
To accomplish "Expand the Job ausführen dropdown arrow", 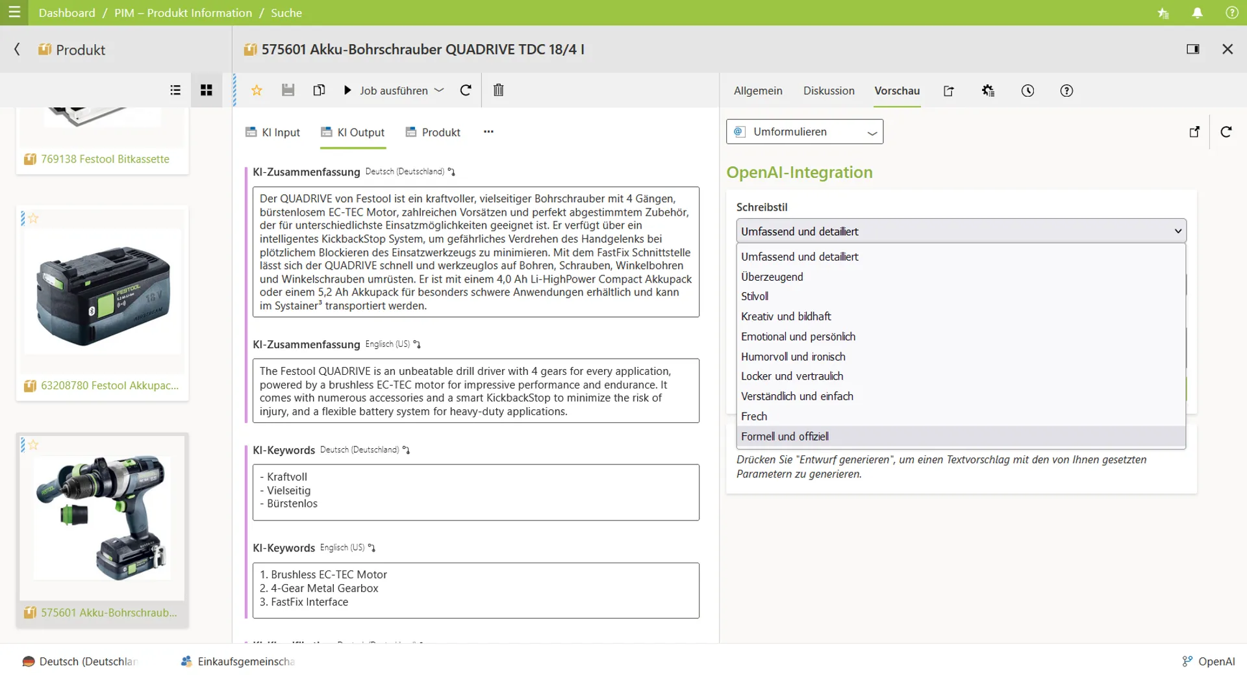I will coord(439,90).
